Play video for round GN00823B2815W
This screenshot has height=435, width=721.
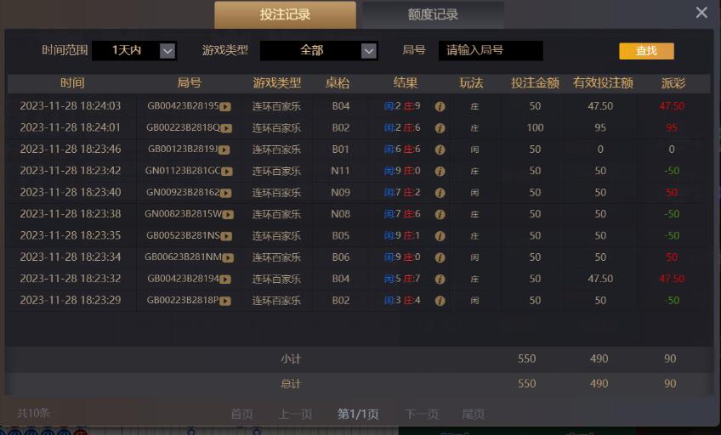pyautogui.click(x=228, y=214)
